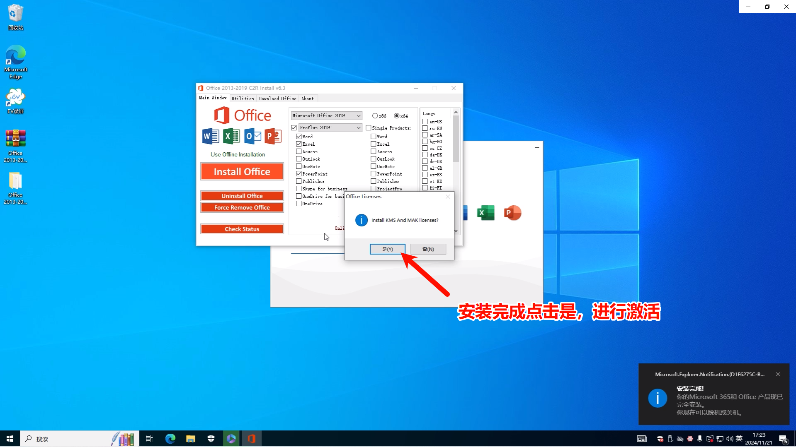Image resolution: width=796 pixels, height=447 pixels.
Task: Click the PowerPoint icon in installer logo
Action: pos(273,136)
